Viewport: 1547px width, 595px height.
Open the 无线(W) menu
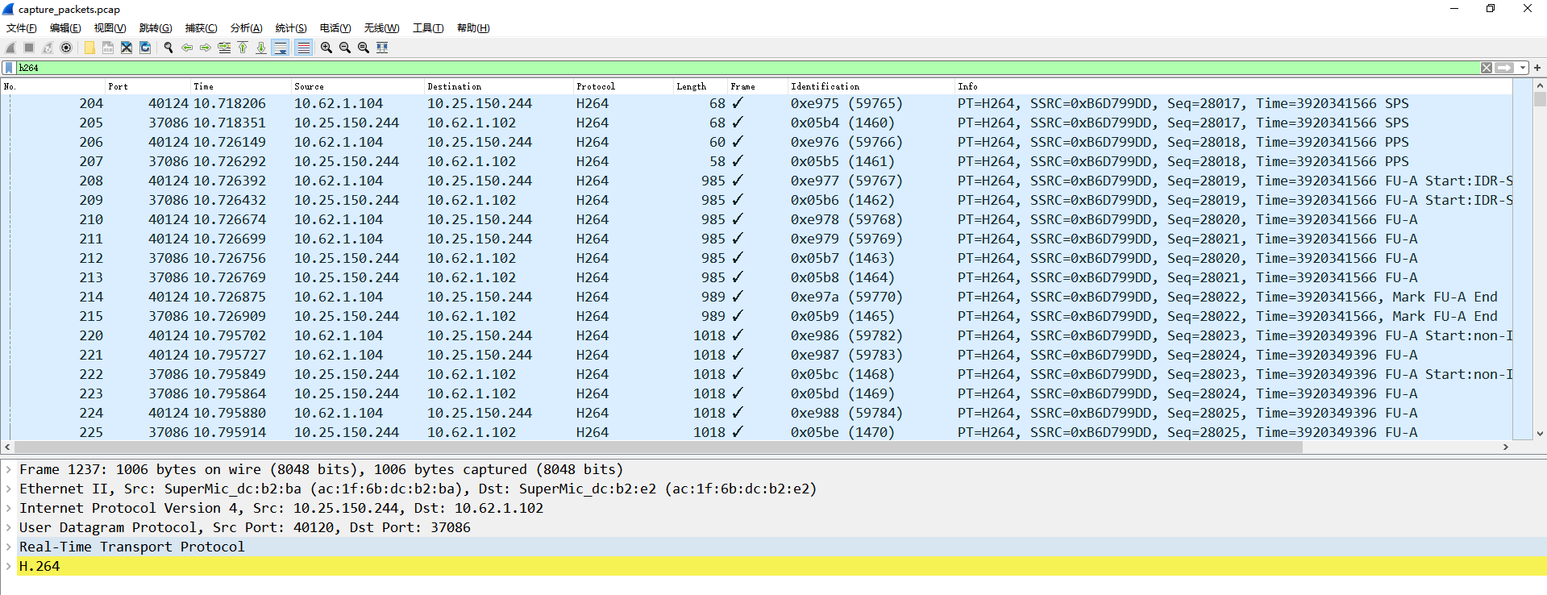381,28
